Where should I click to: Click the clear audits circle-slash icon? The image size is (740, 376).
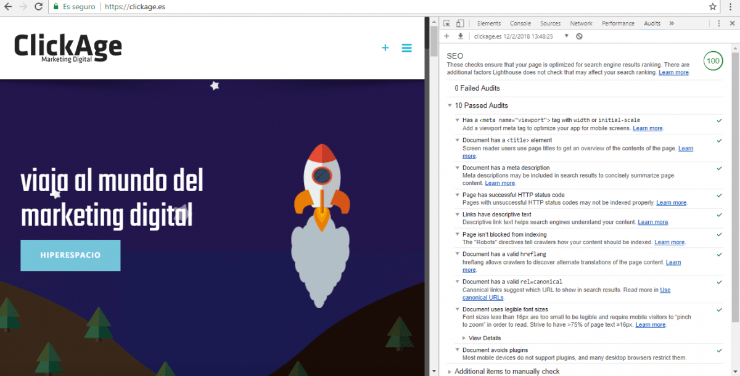point(579,36)
